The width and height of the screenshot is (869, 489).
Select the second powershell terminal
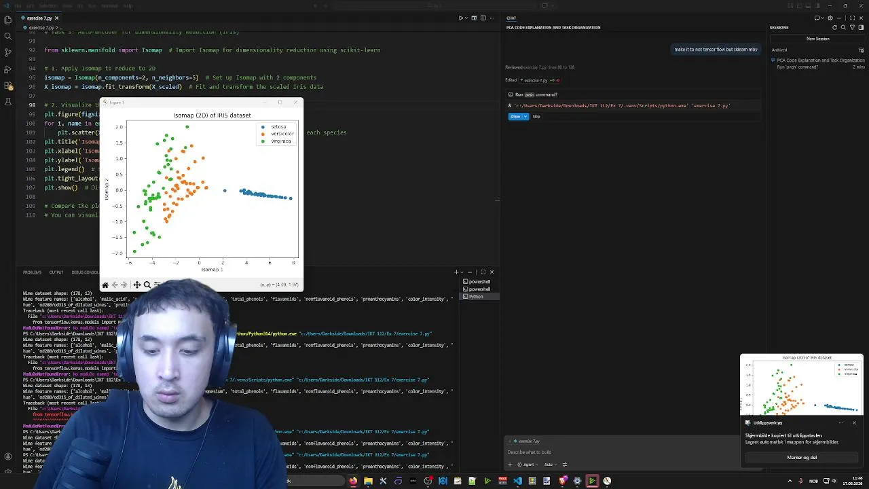tap(479, 289)
